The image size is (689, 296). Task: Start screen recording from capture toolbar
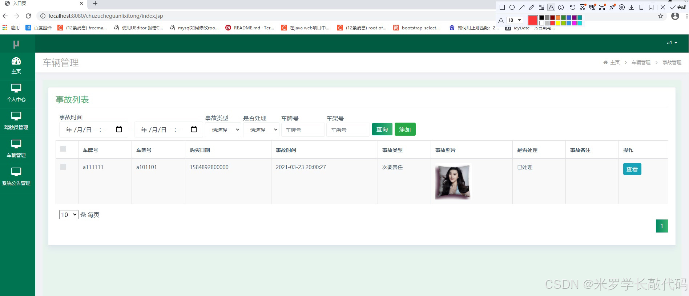point(622,7)
